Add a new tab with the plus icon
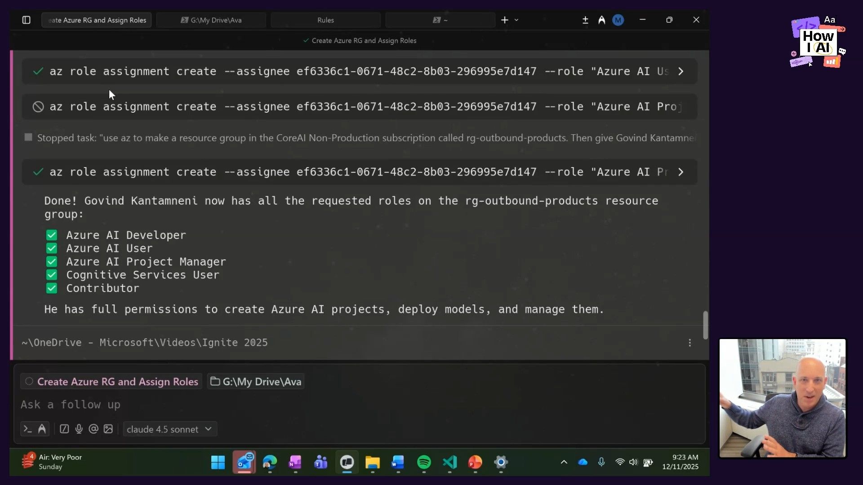 point(505,20)
